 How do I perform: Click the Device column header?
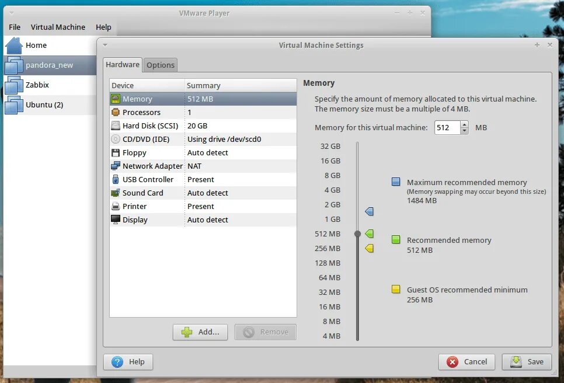[x=147, y=86]
